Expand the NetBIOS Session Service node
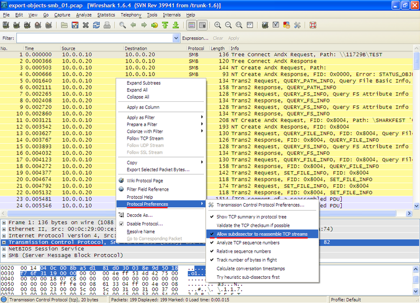This screenshot has width=420, height=303. tap(4, 248)
